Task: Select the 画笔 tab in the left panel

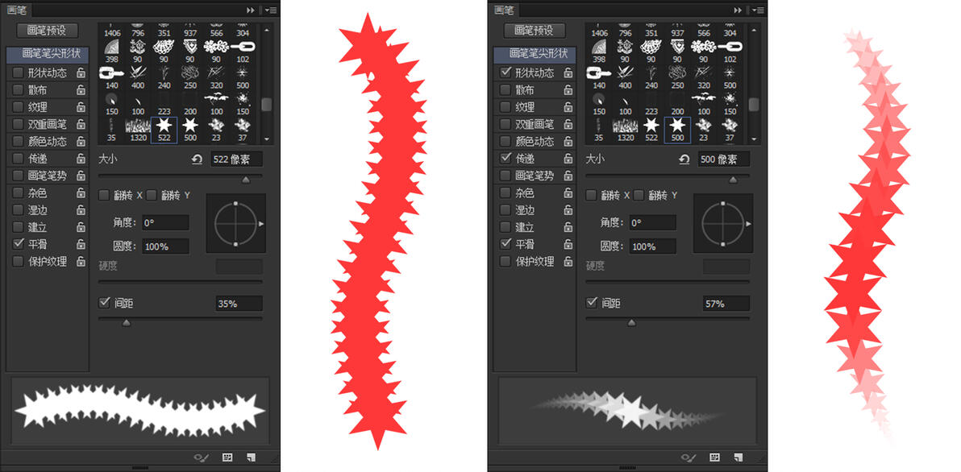Action: point(15,10)
